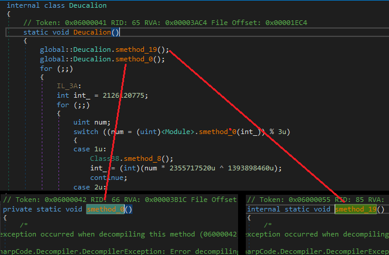Open the Class38 type reference
The image size is (389, 255).
104,158
